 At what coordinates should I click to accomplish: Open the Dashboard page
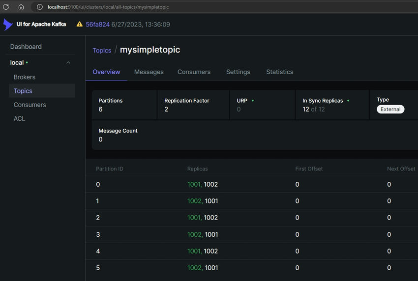pos(26,47)
